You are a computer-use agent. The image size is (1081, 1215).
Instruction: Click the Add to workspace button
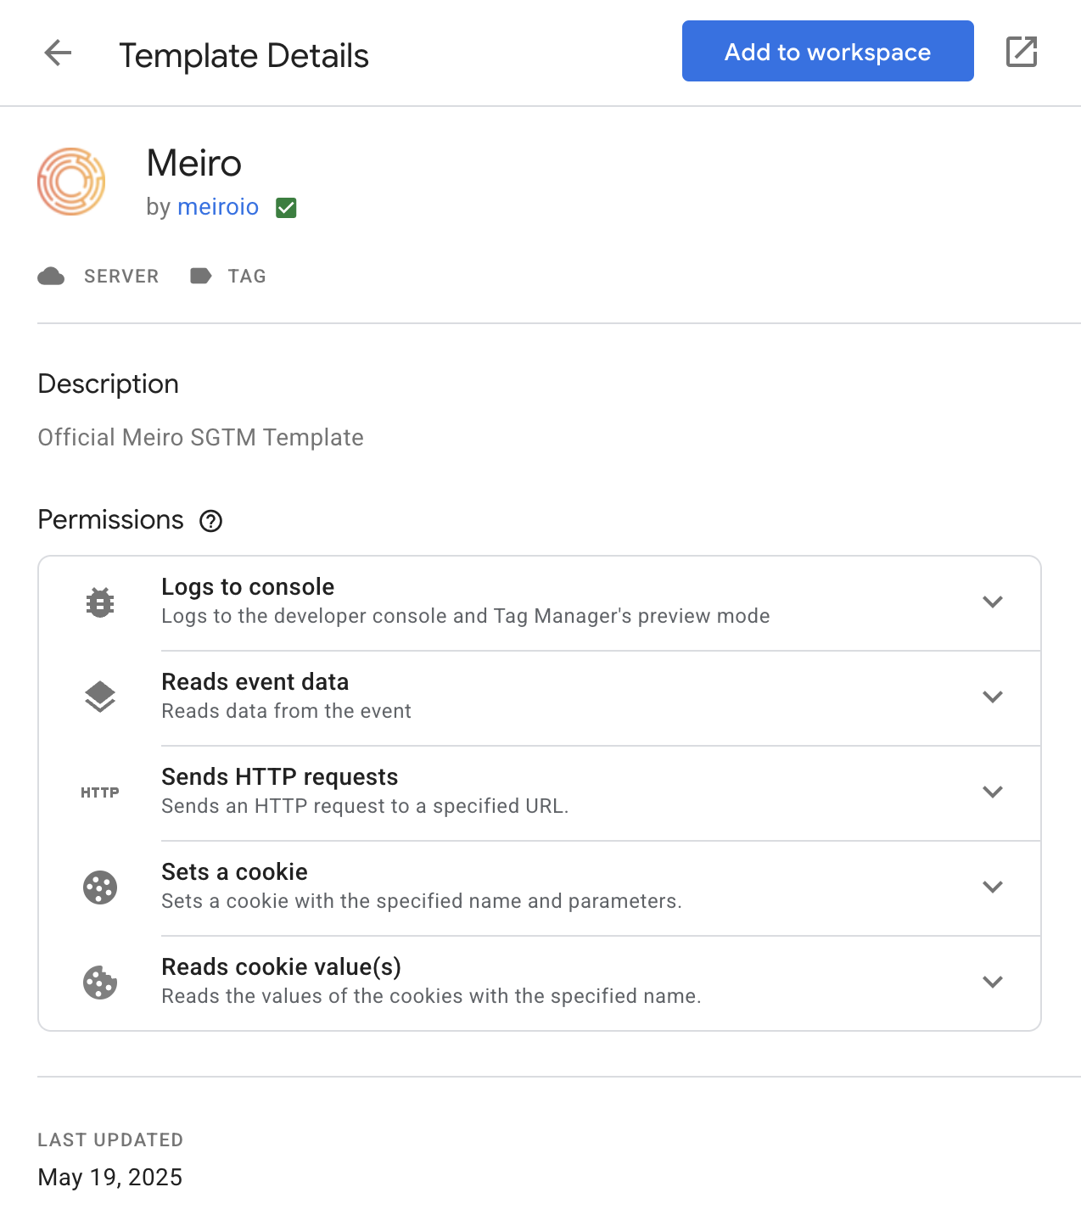tap(828, 51)
